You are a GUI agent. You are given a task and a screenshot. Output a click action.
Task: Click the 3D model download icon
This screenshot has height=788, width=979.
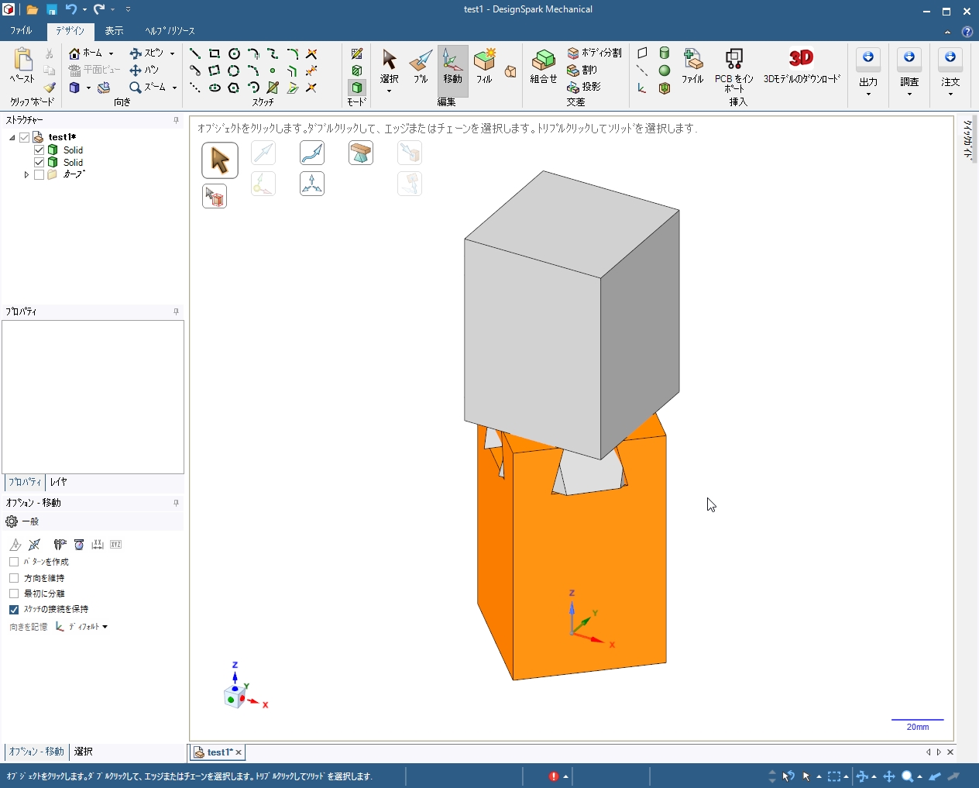pos(801,59)
